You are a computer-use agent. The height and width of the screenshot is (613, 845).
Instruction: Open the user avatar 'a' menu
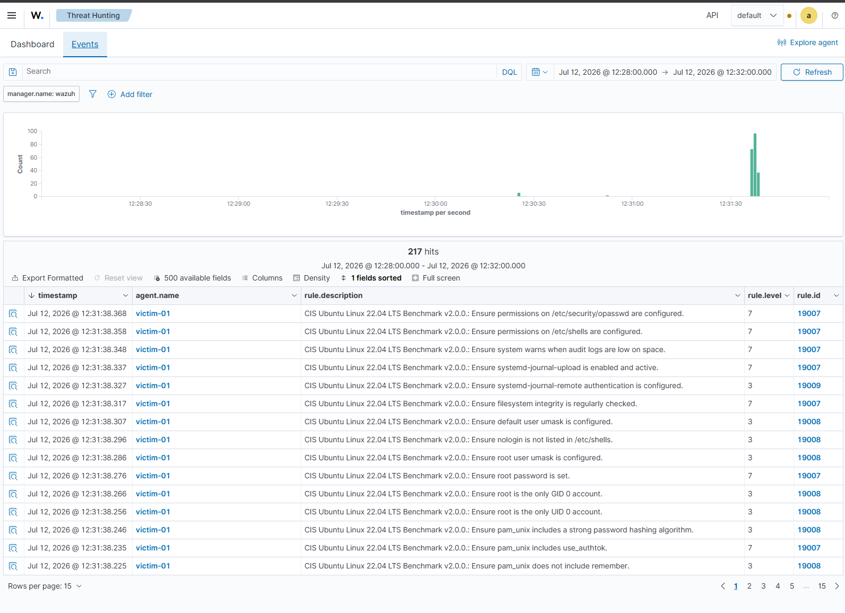point(808,15)
